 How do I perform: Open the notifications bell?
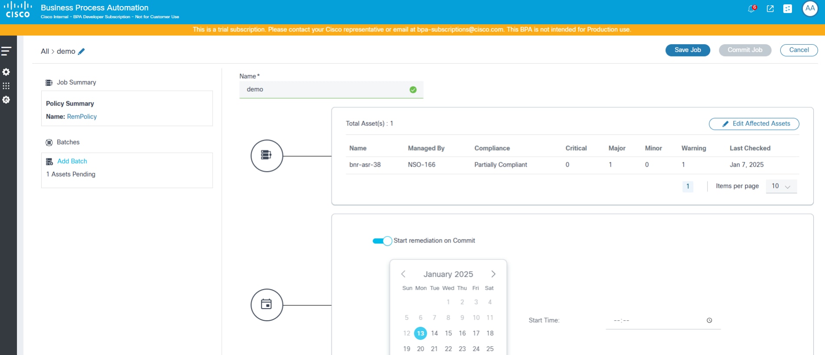(751, 9)
